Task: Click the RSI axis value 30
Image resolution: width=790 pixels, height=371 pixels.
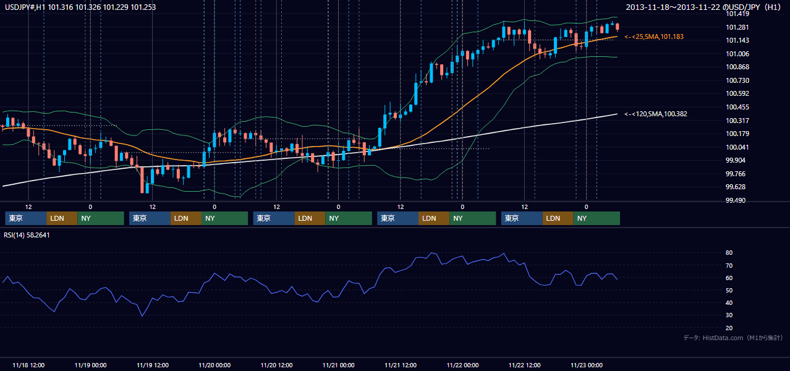Action: tap(729, 315)
